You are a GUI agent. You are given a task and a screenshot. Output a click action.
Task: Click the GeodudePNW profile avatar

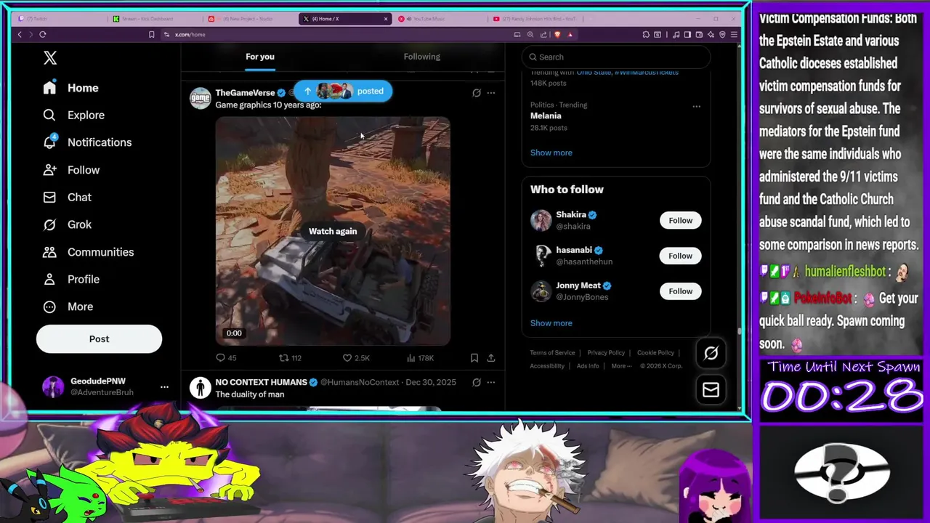pyautogui.click(x=53, y=386)
